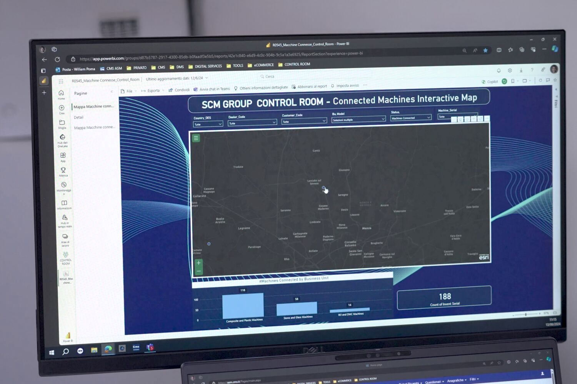
Task: Open Informazioni in the sidebar
Action: click(64, 205)
